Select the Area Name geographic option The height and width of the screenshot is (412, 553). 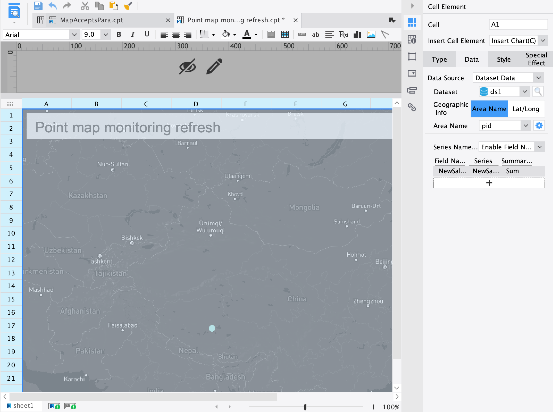point(489,109)
